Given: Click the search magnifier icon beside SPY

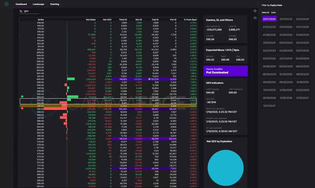Looking at the screenshot, I should click(x=21, y=12).
